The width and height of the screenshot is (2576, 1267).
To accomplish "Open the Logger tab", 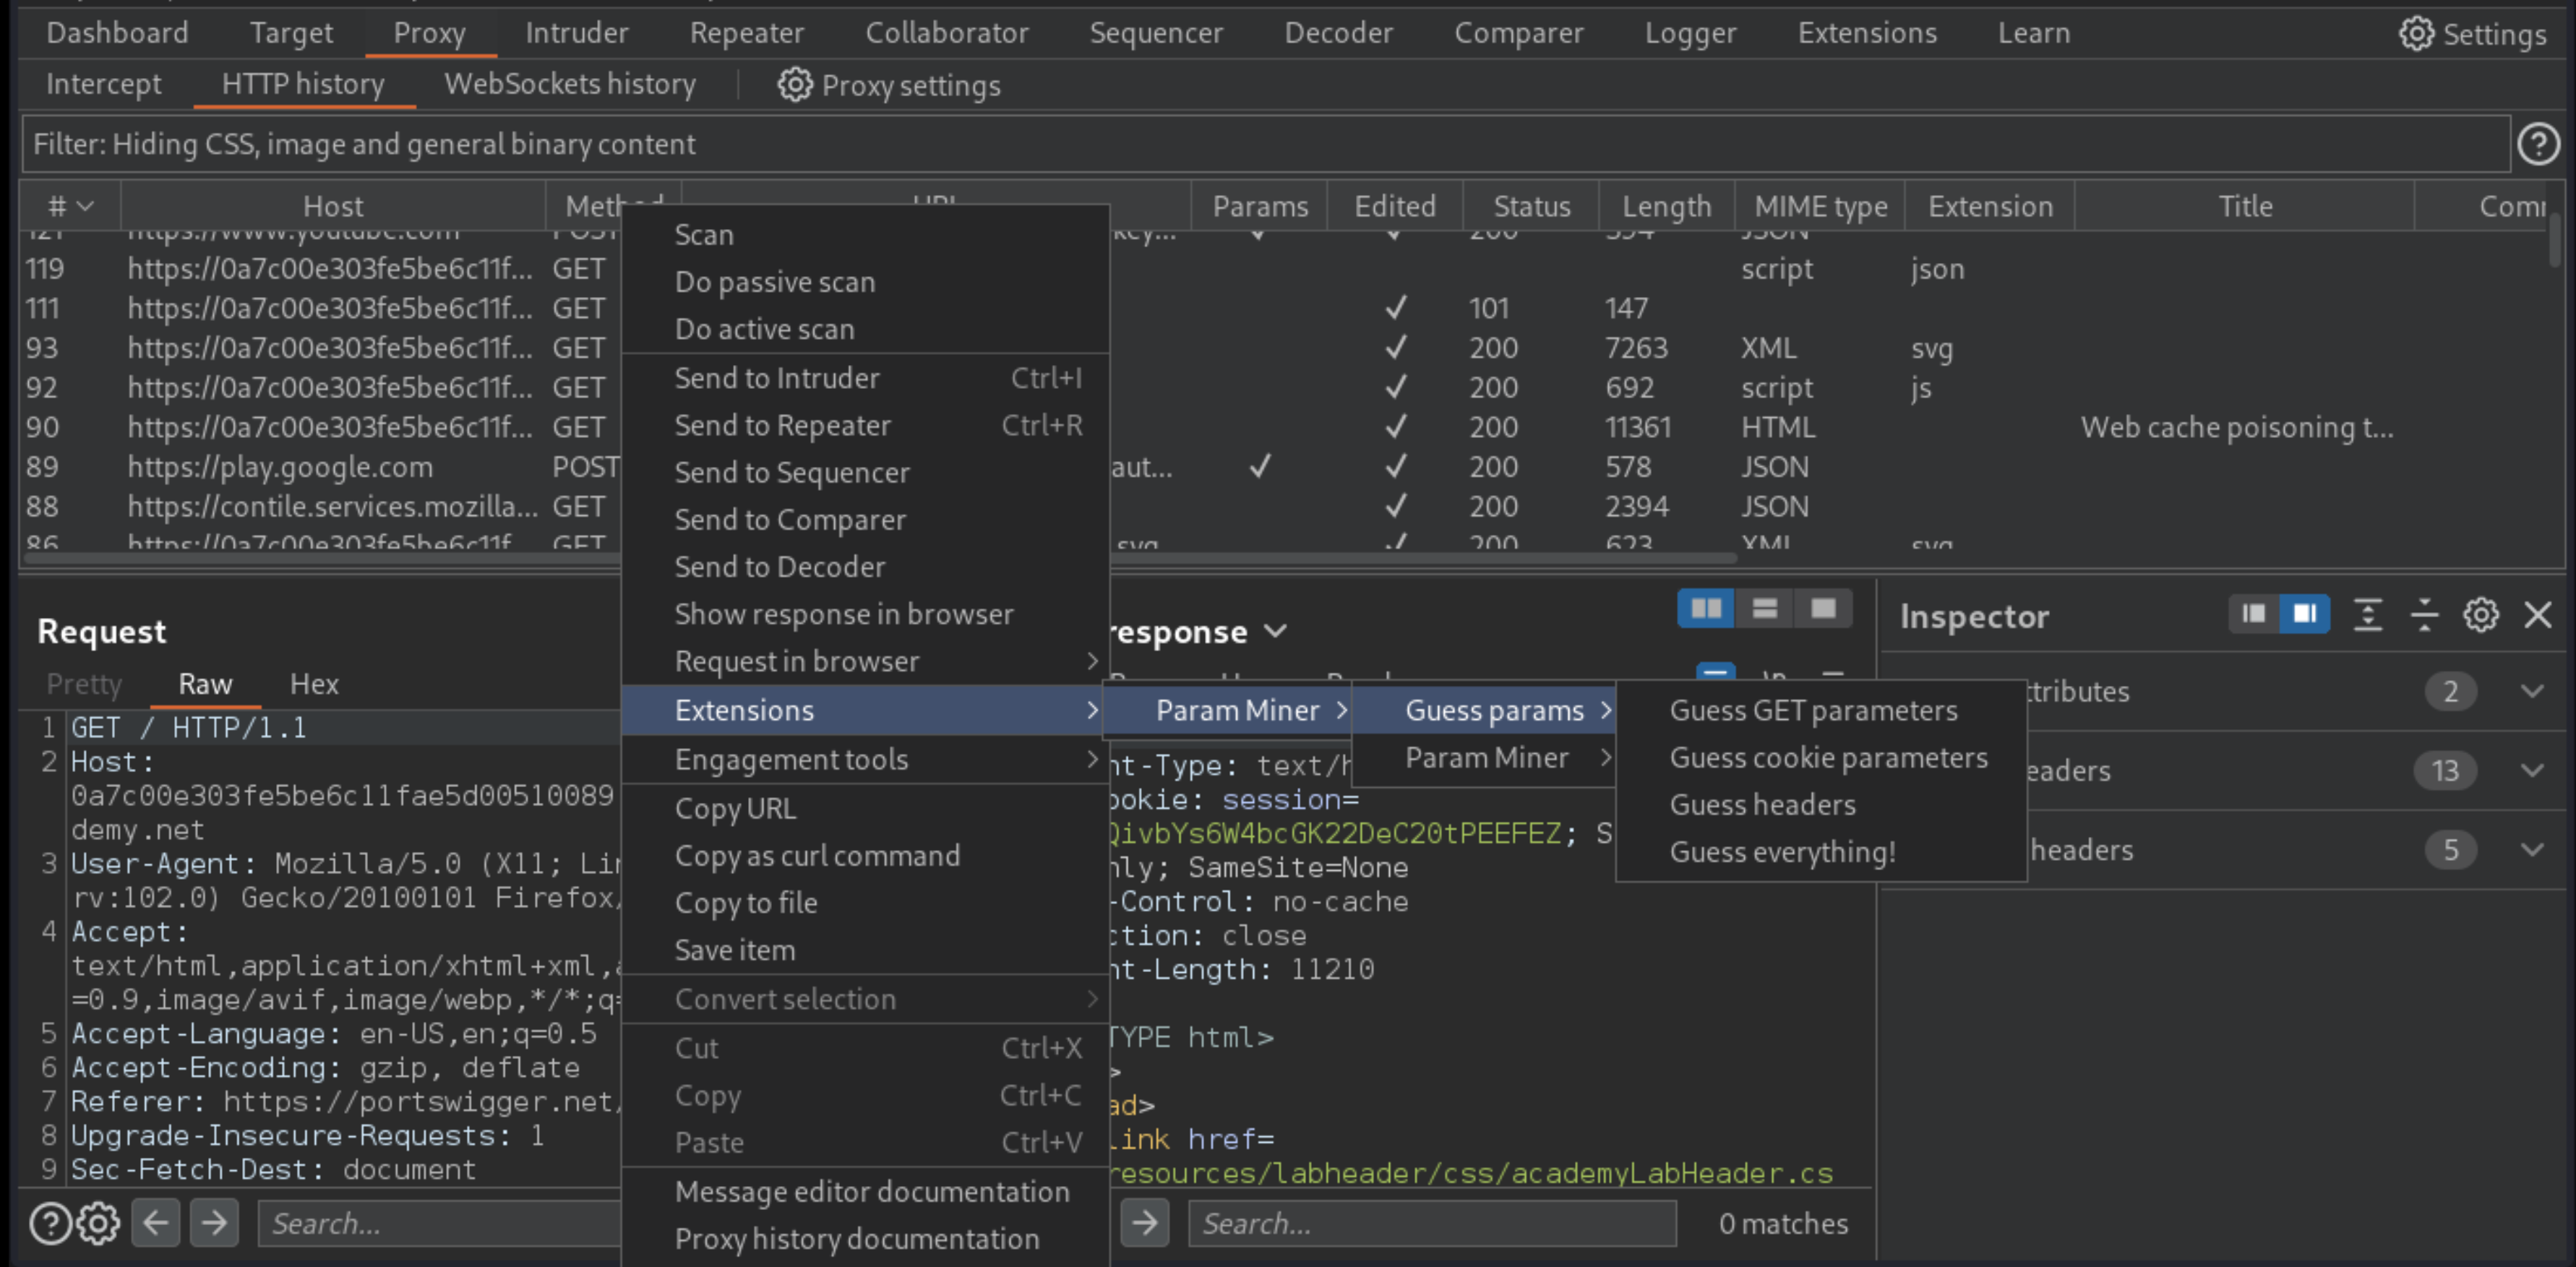I will coord(1690,33).
